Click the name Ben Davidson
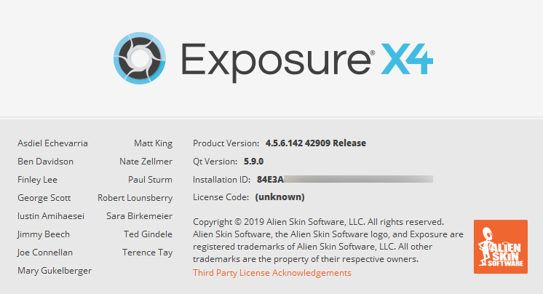This screenshot has height=294, width=543. tap(45, 162)
